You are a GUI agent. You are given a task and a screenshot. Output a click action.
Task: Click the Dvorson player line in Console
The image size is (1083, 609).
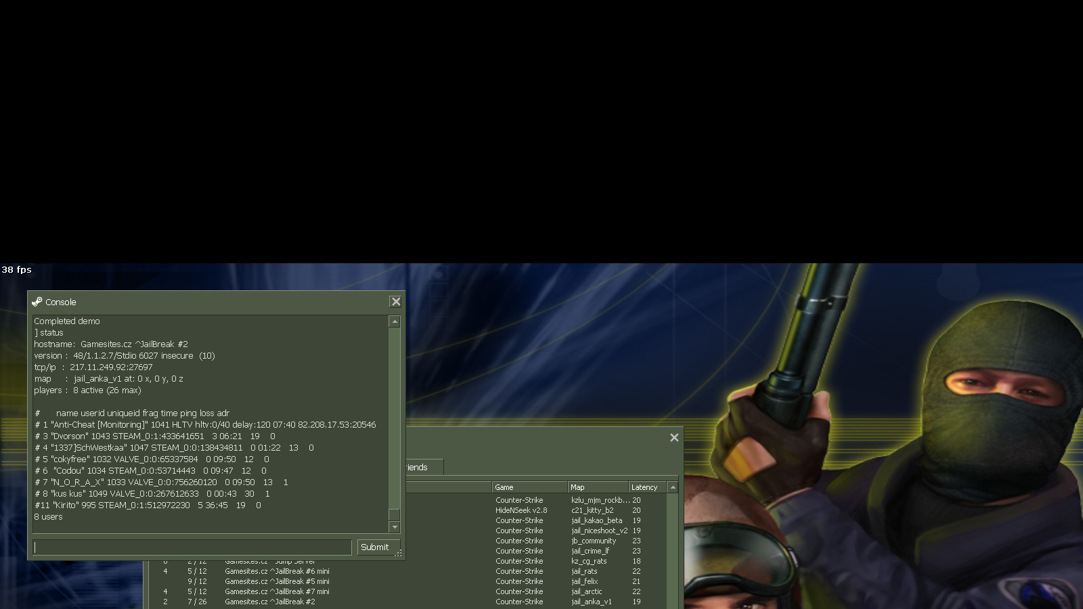click(x=155, y=436)
